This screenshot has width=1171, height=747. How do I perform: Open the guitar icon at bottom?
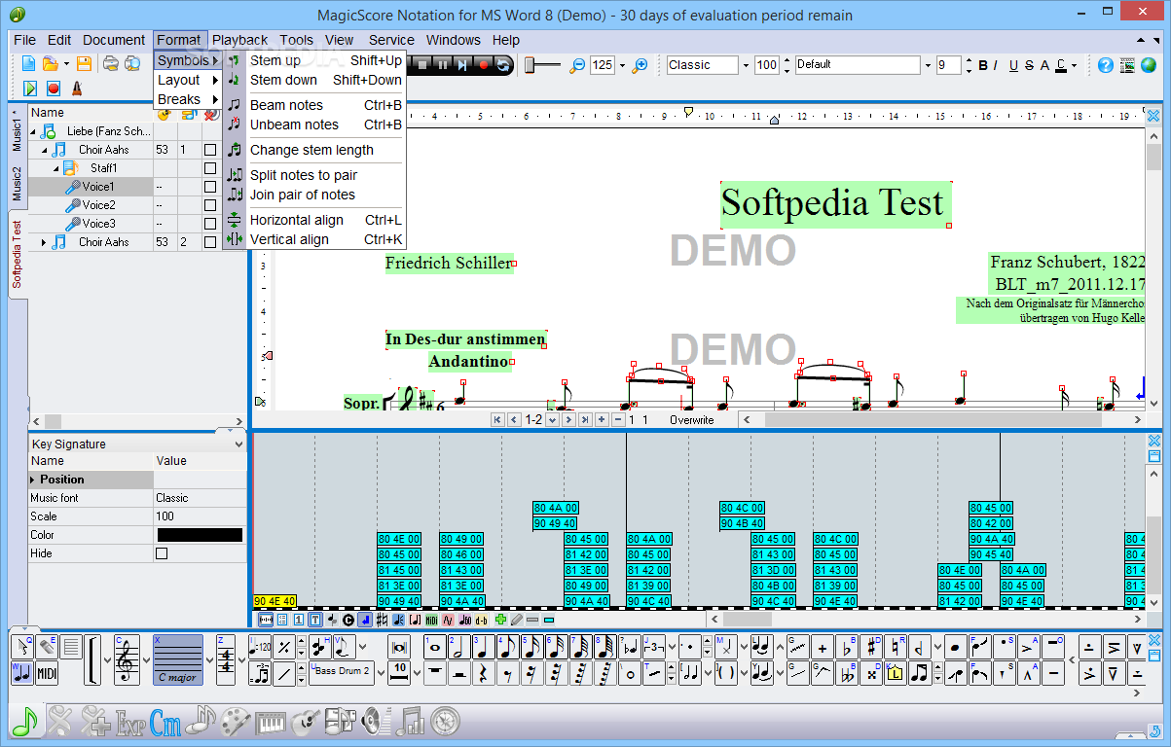306,722
